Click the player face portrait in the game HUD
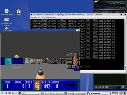127x95 pixels. pyautogui.click(x=37, y=85)
